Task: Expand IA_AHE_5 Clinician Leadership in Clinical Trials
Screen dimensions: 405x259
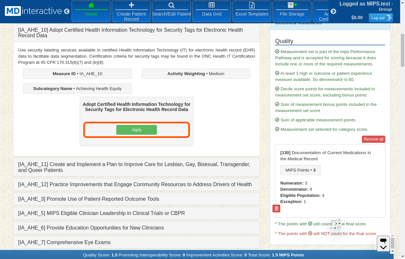Action: 136,213
